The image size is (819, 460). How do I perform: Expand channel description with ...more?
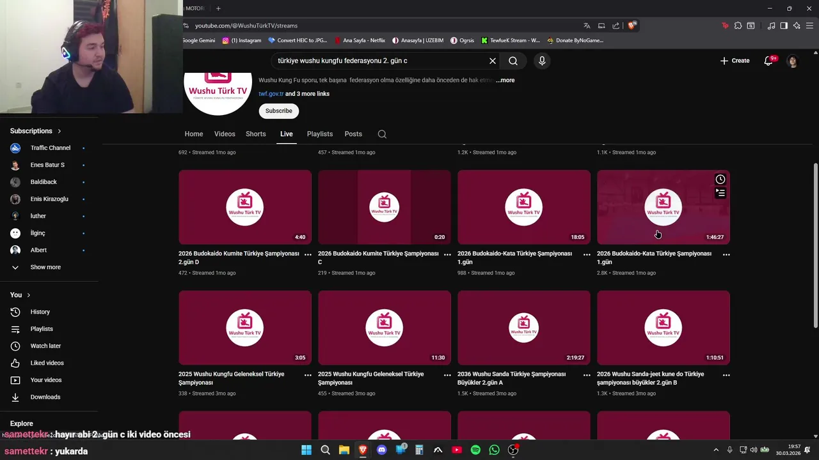click(505, 80)
